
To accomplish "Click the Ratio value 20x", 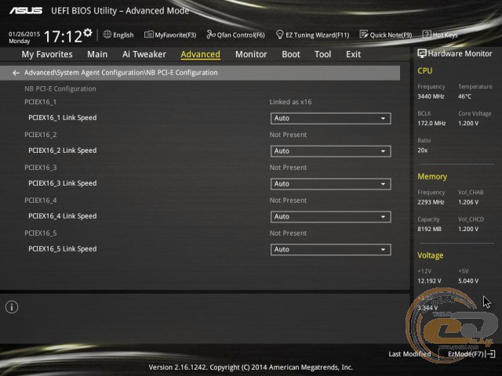I will click(423, 150).
